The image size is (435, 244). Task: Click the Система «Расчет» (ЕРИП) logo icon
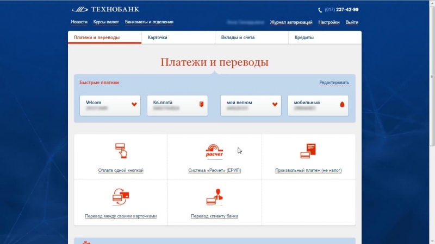click(x=214, y=151)
